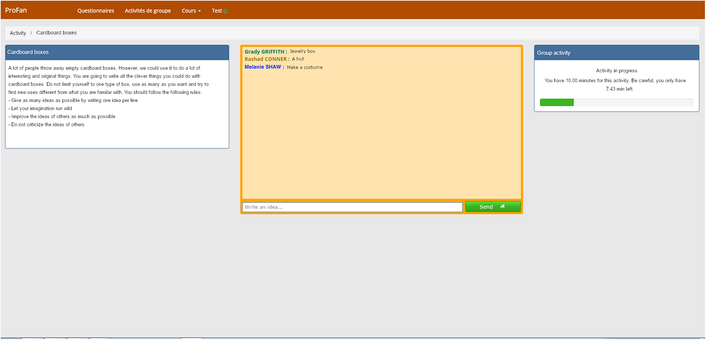Expand the Cours dropdown menu
Viewport: 706px width, 340px height.
pyautogui.click(x=191, y=11)
